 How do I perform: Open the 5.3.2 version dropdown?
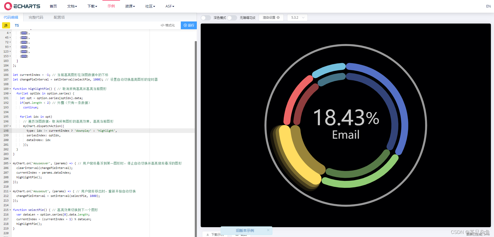click(297, 18)
